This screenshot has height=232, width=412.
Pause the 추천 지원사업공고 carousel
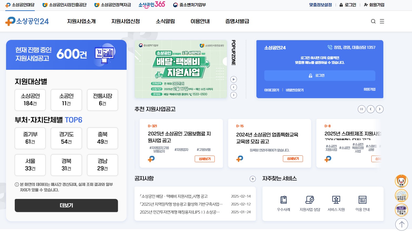362,109
